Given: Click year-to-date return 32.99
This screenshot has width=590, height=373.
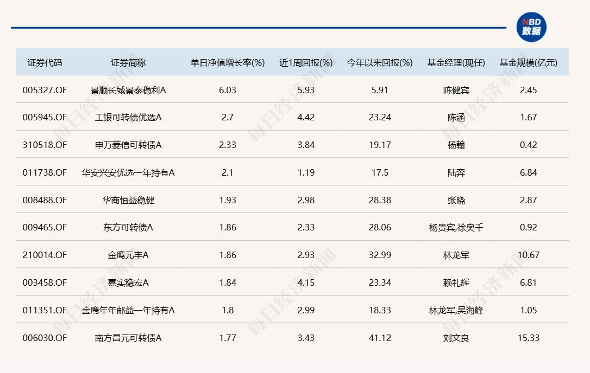Looking at the screenshot, I should pos(380,255).
